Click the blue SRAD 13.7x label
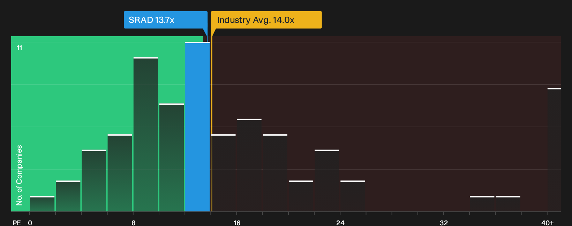This screenshot has width=572, height=226. tap(166, 20)
